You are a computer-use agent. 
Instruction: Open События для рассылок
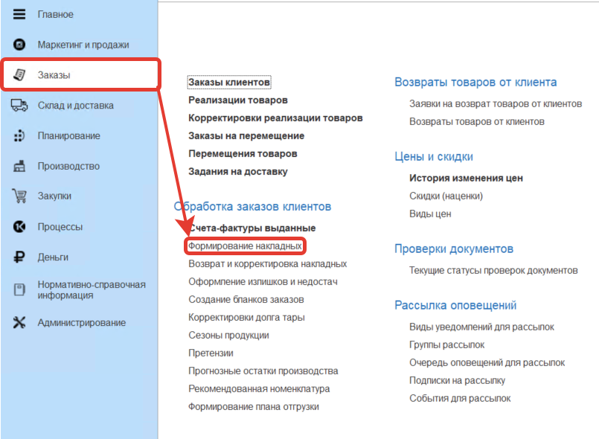point(460,399)
